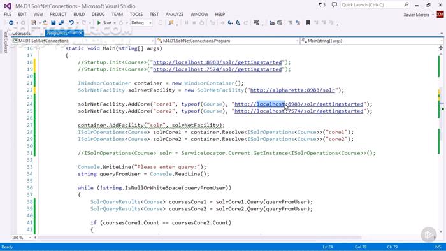The width and height of the screenshot is (446, 251).
Task: Click the hex display toolbar icon
Action: 256,23
